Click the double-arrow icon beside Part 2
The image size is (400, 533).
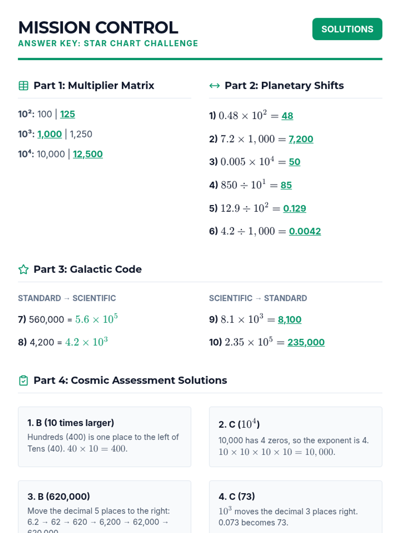[214, 86]
